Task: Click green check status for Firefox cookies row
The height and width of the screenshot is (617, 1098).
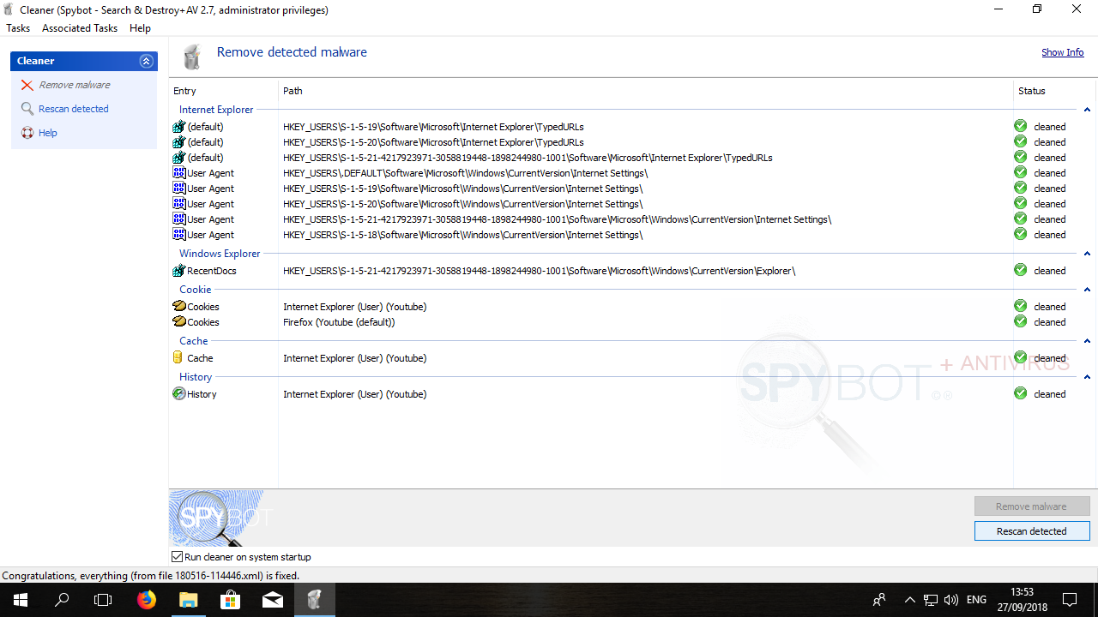Action: 1021,321
